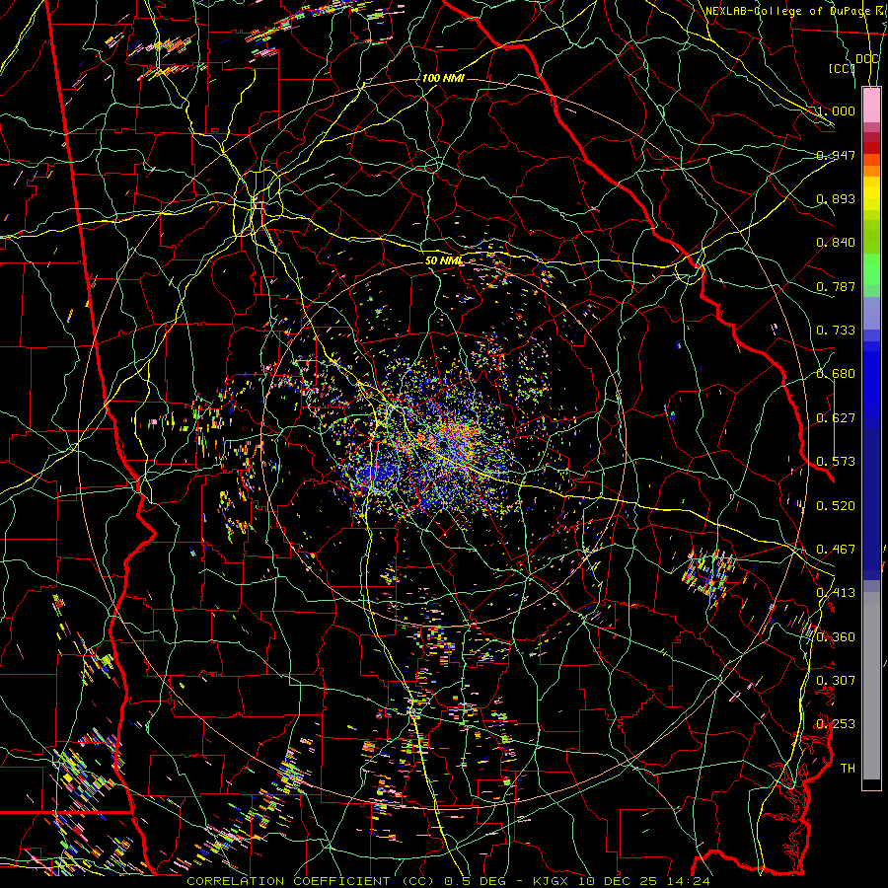
Task: Click the '0.573' scale value
Action: pyautogui.click(x=836, y=462)
